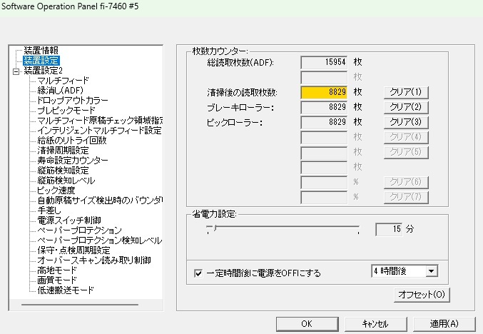Open the 4 時間後 dropdown
Viewport: 483px width, 334px height.
(432, 271)
